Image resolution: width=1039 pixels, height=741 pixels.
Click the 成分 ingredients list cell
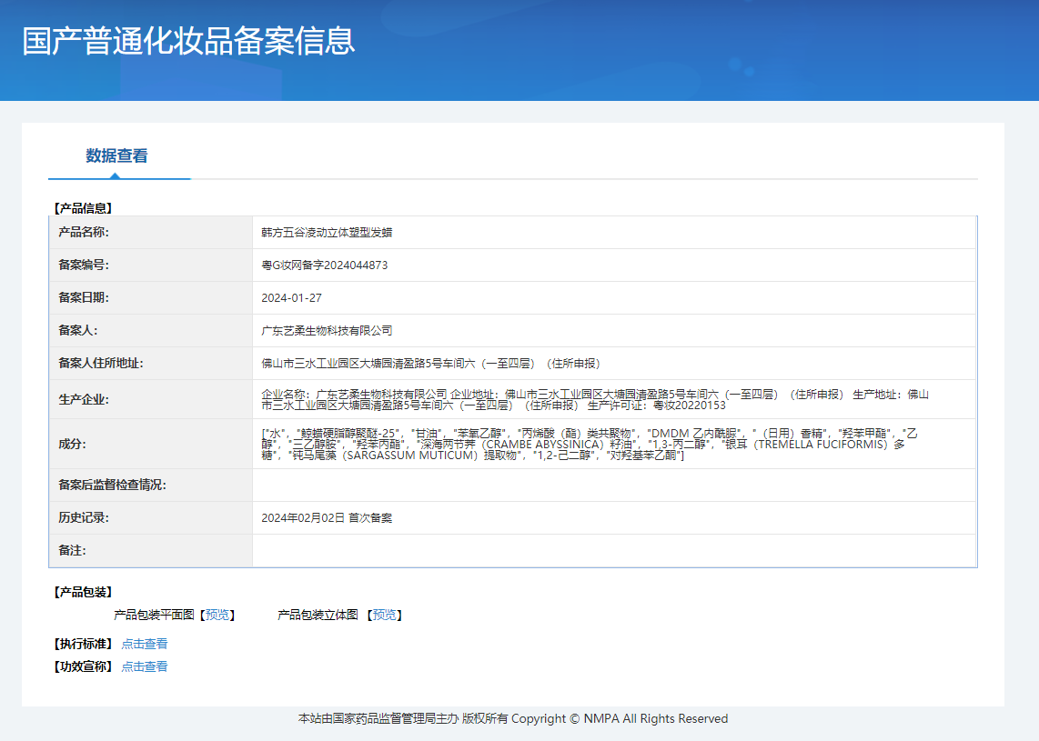[x=613, y=444]
